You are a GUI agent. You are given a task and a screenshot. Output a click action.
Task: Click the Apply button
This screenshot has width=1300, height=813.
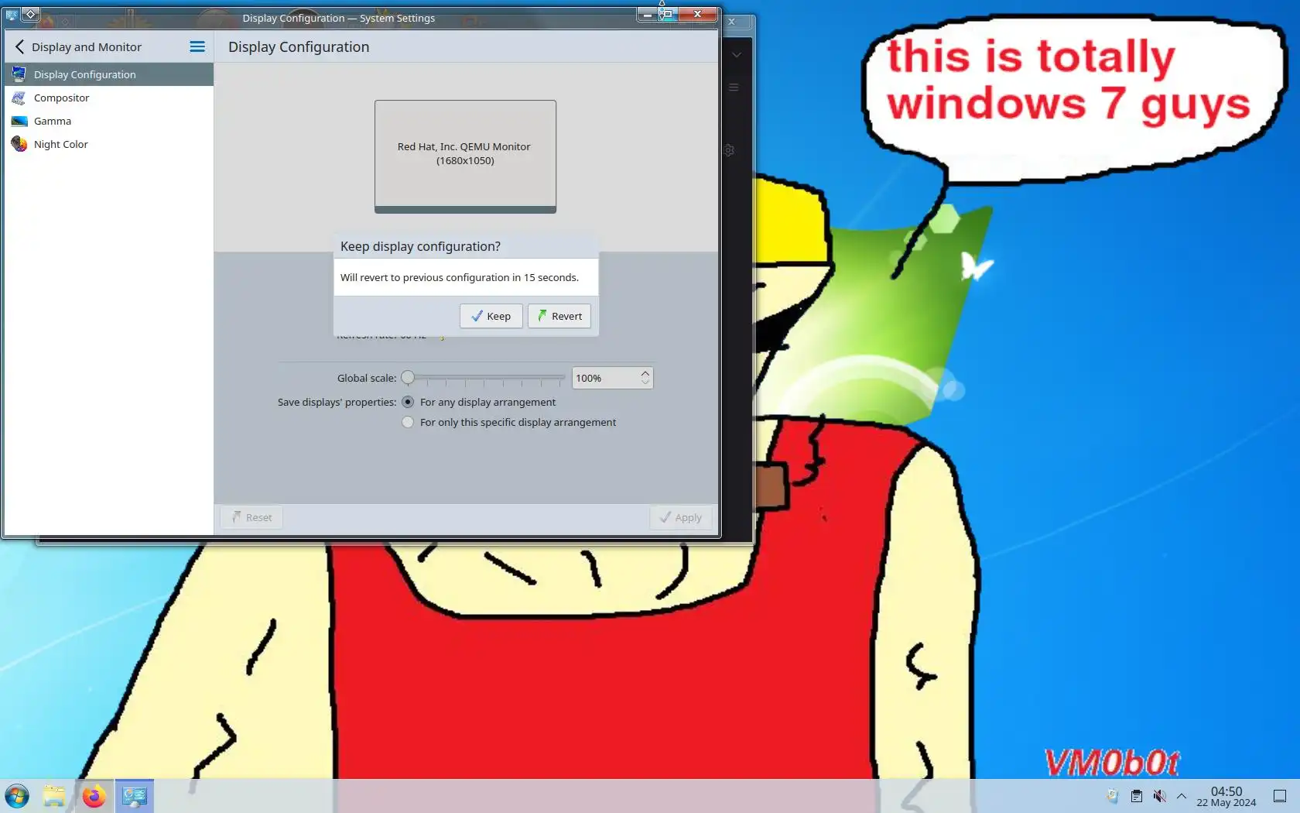tap(681, 517)
